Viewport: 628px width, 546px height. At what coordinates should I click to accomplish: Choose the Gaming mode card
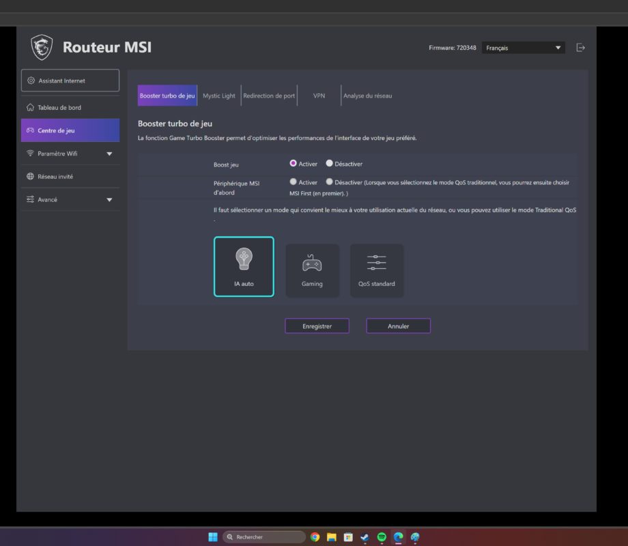pyautogui.click(x=312, y=270)
